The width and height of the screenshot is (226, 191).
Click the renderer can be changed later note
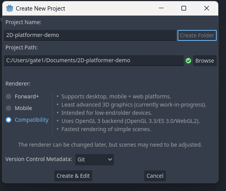(110, 145)
